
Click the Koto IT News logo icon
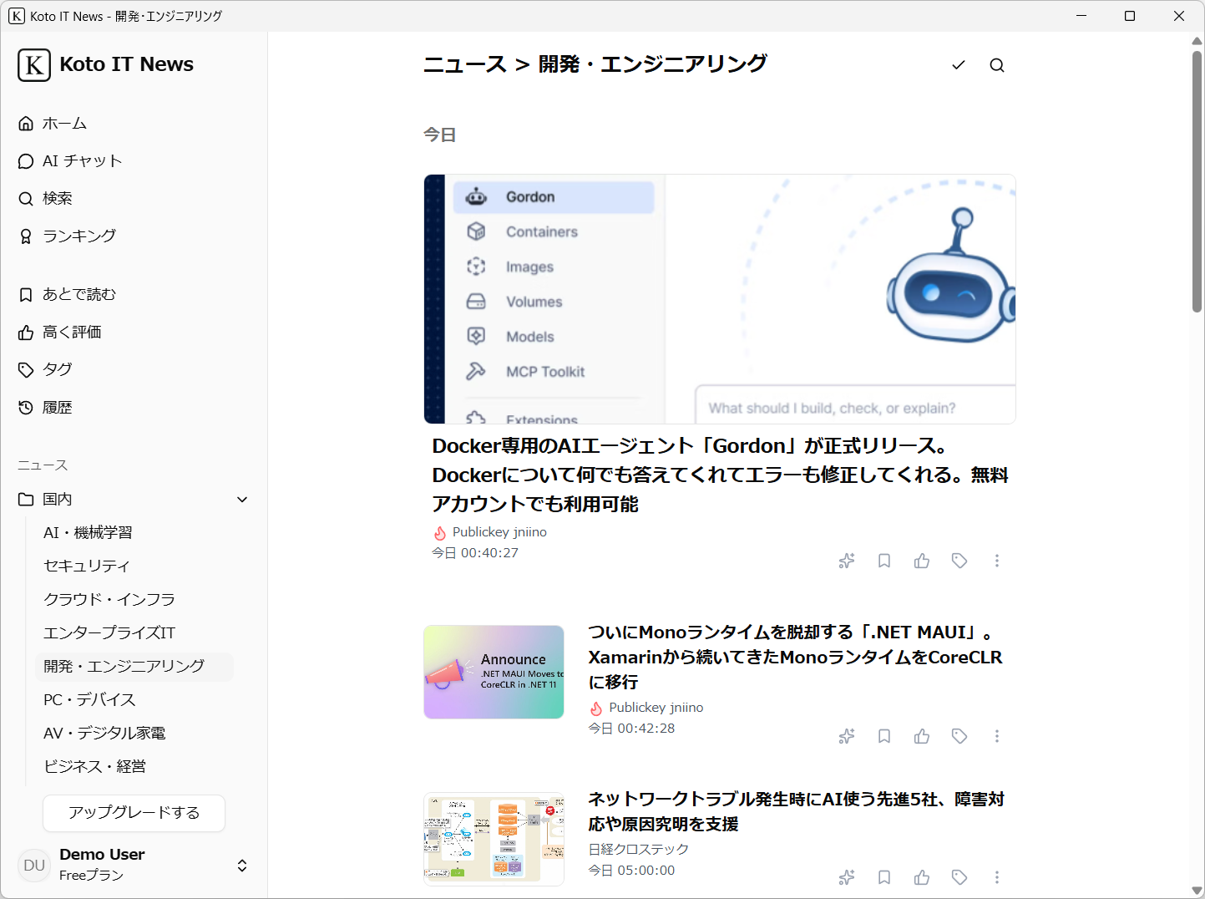pyautogui.click(x=34, y=65)
